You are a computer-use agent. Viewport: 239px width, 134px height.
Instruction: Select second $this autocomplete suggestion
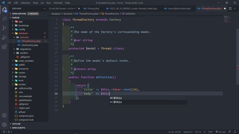[148, 102]
